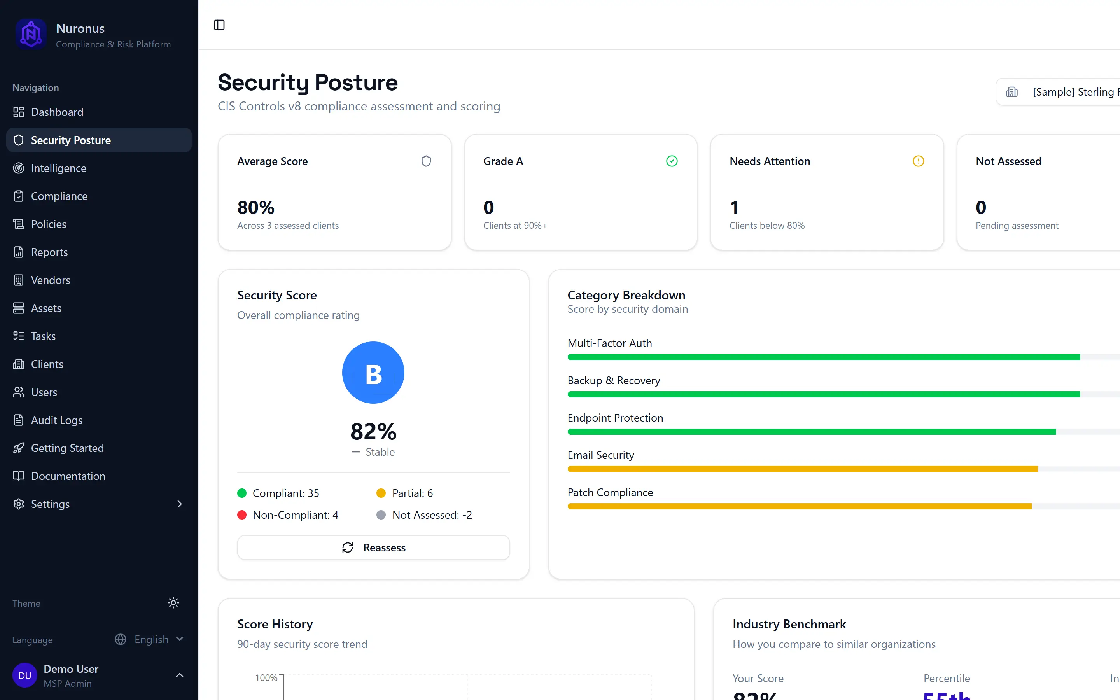Image resolution: width=1120 pixels, height=700 pixels.
Task: Click the Users people icon
Action: (19, 392)
